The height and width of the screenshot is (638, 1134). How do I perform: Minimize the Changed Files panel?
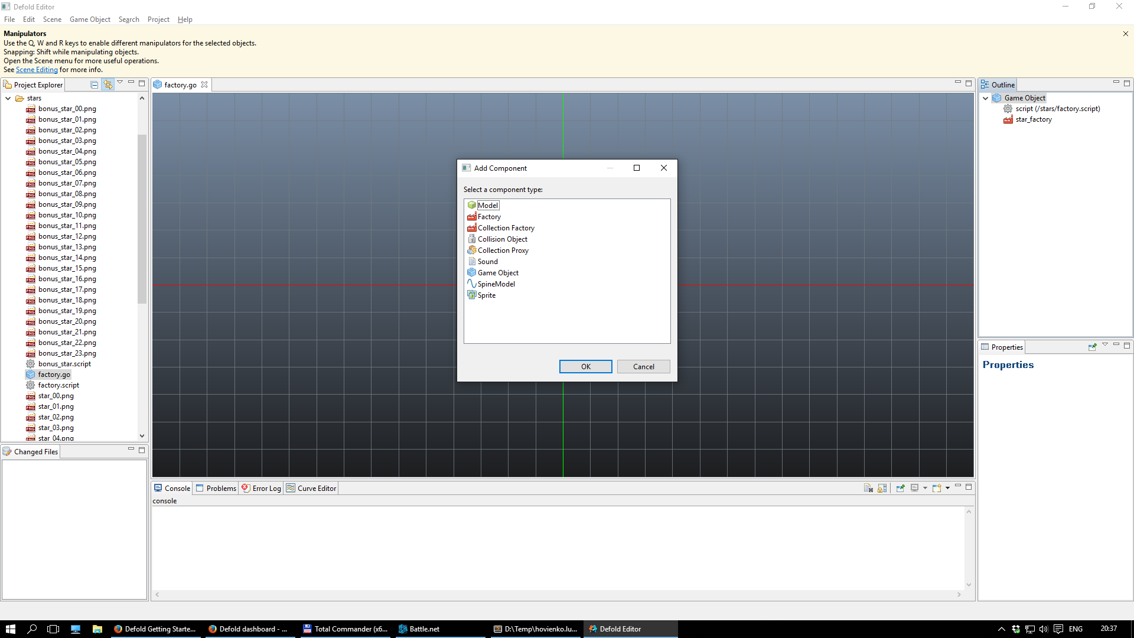131,450
